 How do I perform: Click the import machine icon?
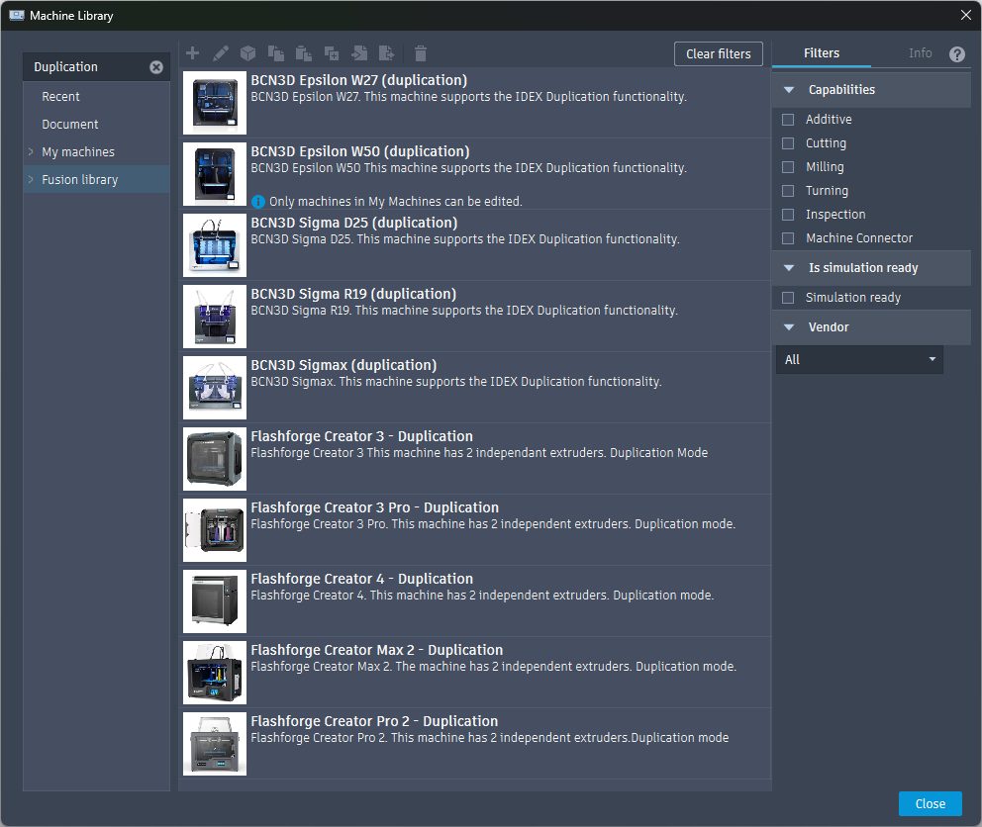[x=359, y=53]
